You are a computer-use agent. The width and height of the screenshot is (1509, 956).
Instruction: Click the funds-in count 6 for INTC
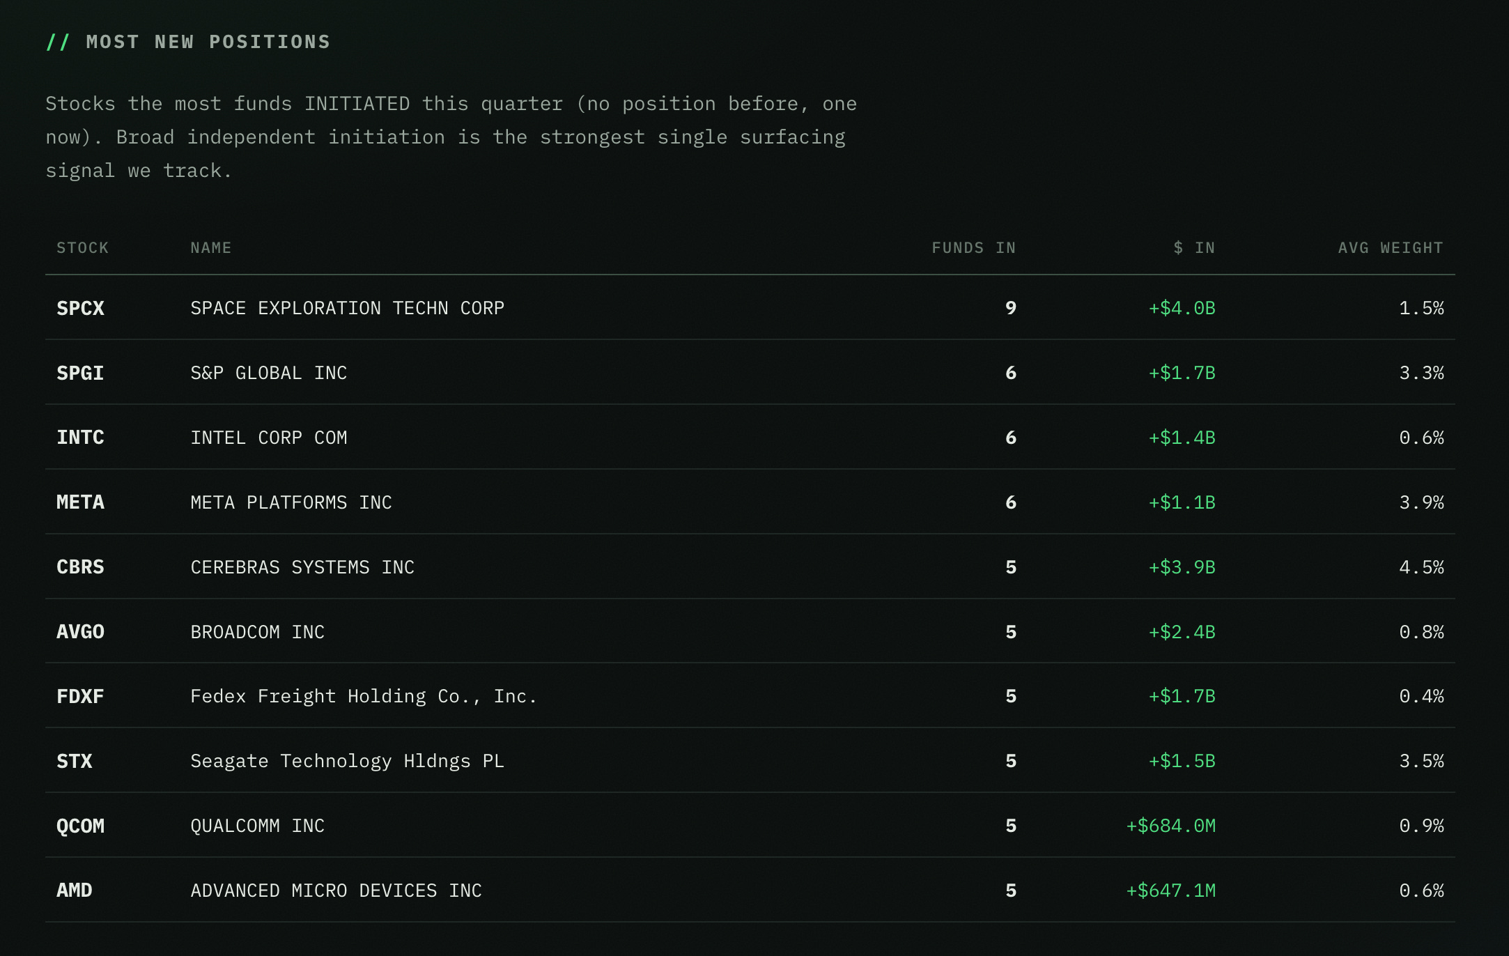tap(1011, 438)
